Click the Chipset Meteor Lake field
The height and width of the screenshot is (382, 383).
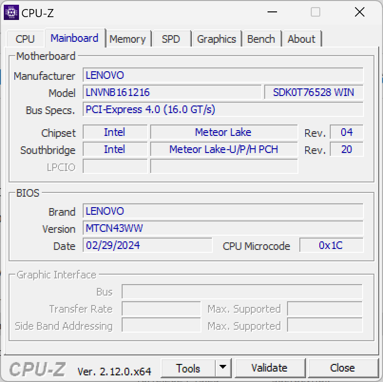coord(224,132)
